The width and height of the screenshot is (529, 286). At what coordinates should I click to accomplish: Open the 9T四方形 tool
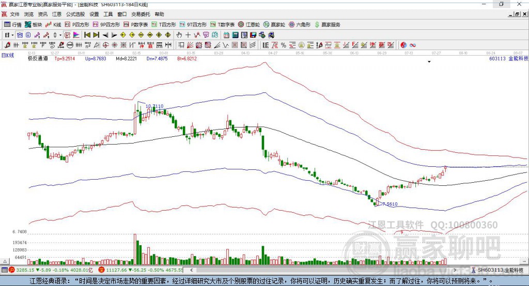[193, 25]
